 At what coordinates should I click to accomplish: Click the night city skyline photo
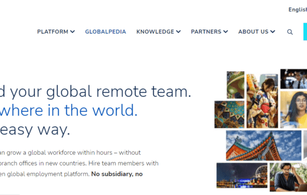pyautogui.click(x=242, y=176)
